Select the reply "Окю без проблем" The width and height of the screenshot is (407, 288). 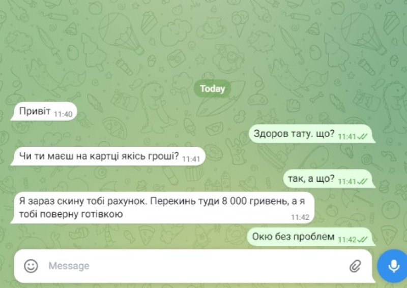pos(311,237)
